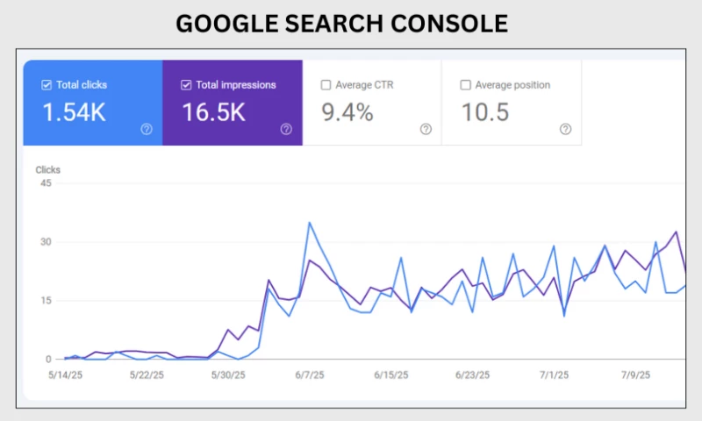Image resolution: width=702 pixels, height=421 pixels.
Task: Disable the Total impressions checkbox
Action: coord(186,85)
